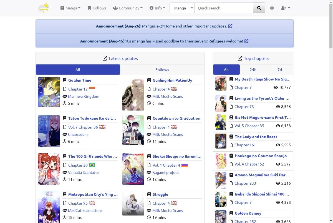Select the All tab in Latest updates
Image resolution: width=333 pixels, height=223 pixels.
(x=78, y=70)
